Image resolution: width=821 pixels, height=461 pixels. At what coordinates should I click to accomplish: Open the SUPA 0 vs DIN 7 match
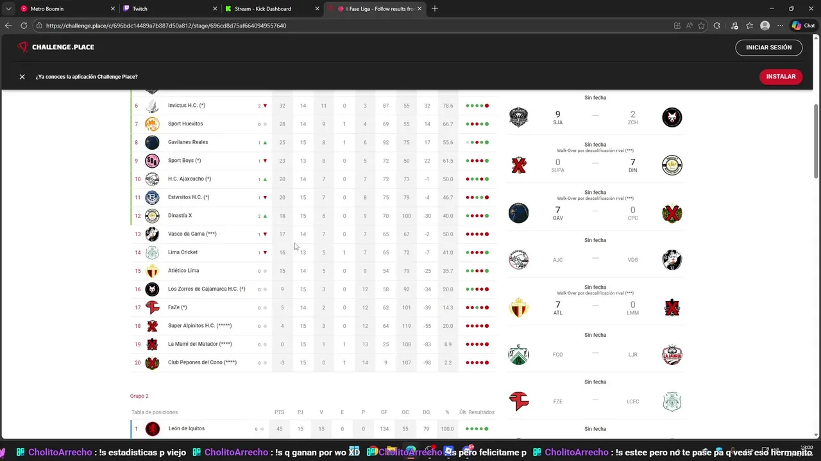pos(595,165)
